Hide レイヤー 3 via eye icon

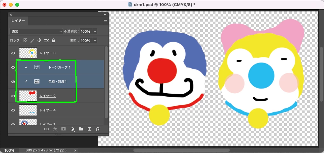(13, 53)
